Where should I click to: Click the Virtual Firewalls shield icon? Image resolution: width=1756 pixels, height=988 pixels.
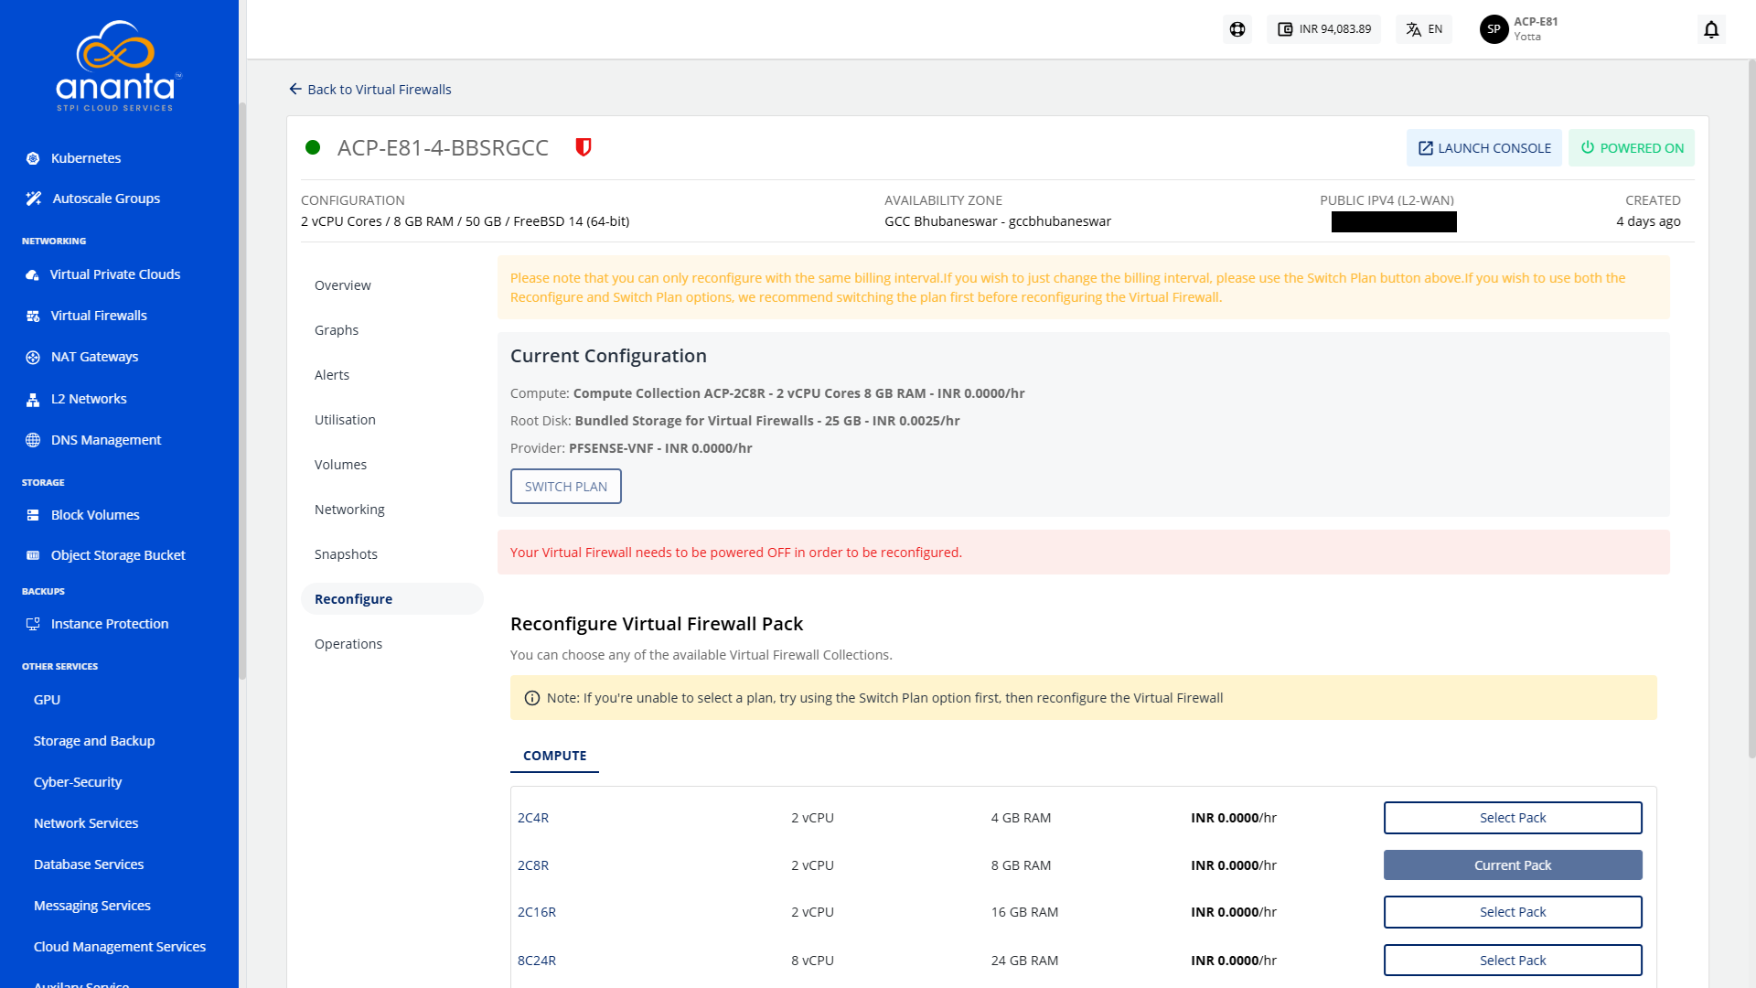[x=585, y=147]
